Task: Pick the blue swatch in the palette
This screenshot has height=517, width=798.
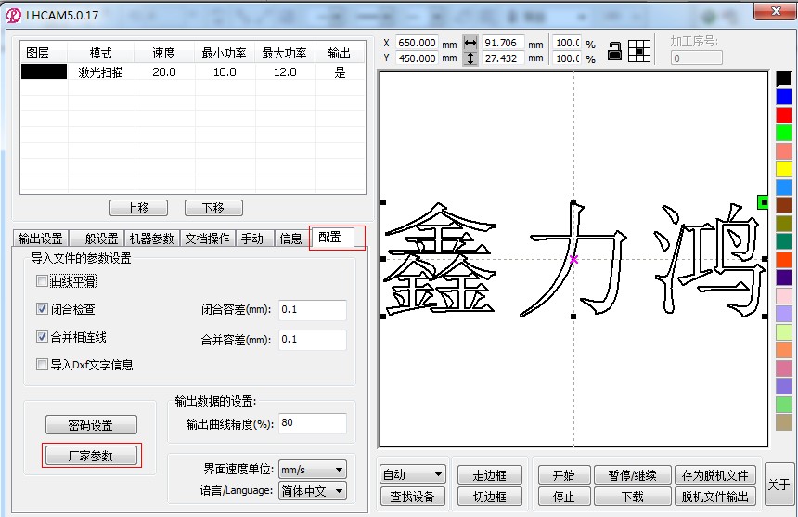Action: [x=784, y=97]
